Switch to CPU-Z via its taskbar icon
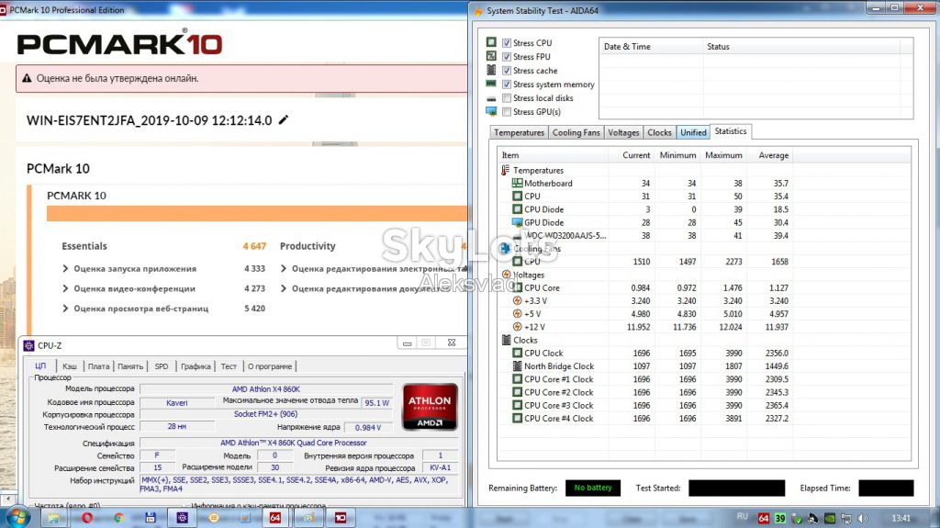The height and width of the screenshot is (528, 940). [x=183, y=517]
